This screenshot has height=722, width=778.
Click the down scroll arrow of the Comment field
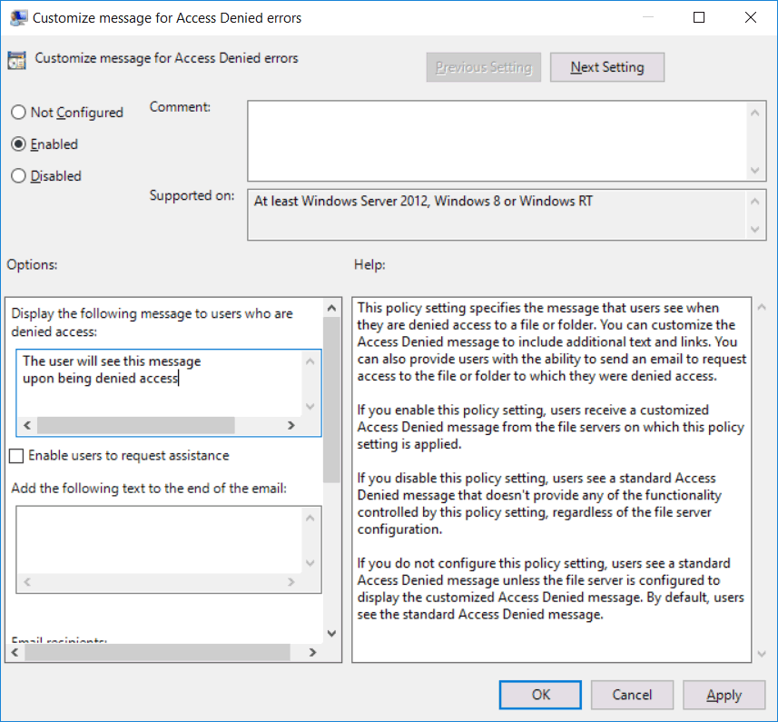click(x=755, y=172)
